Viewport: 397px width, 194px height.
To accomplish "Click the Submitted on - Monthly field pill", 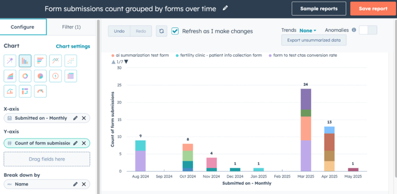I will pyautogui.click(x=47, y=118).
